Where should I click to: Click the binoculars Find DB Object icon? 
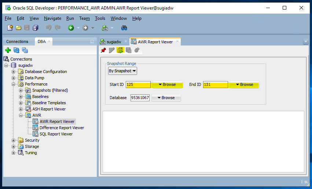point(124,28)
